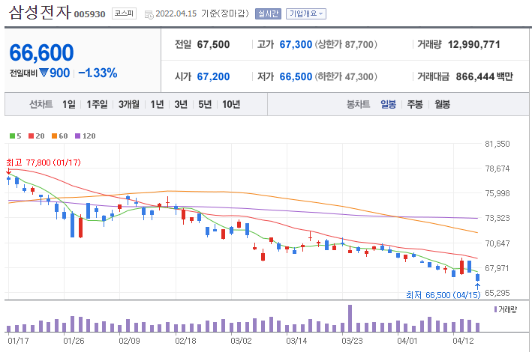Click the 73,323 price axis label
Screen dimensions: 532x352
(x=497, y=218)
